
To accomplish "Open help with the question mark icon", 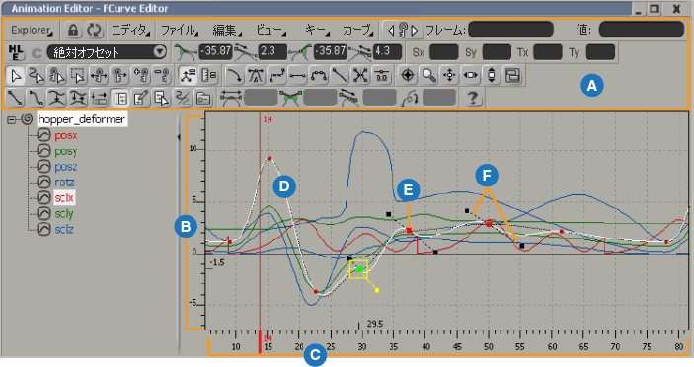I will [473, 98].
